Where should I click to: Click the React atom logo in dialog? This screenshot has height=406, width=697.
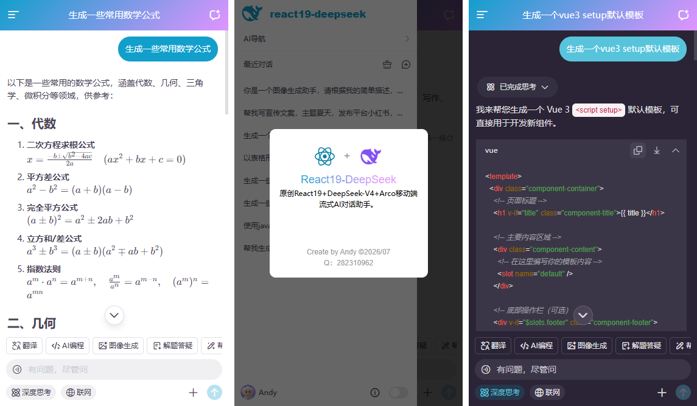[x=324, y=156]
